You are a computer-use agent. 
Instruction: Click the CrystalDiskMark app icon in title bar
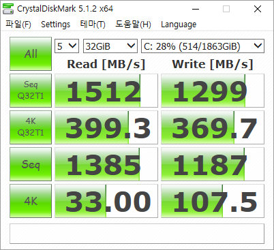coord(8,9)
